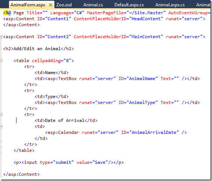Open the Animal.cs tab
Image resolution: width=212 pixels, height=181 pixels.
pyautogui.click(x=93, y=5)
